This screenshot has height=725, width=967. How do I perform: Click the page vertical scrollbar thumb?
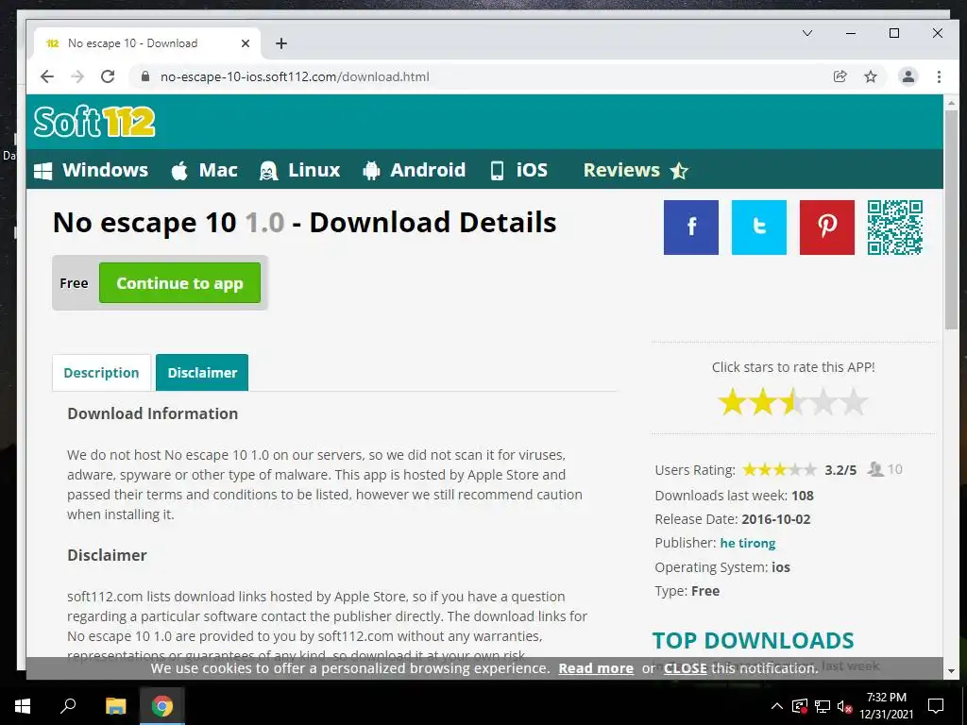pos(950,219)
